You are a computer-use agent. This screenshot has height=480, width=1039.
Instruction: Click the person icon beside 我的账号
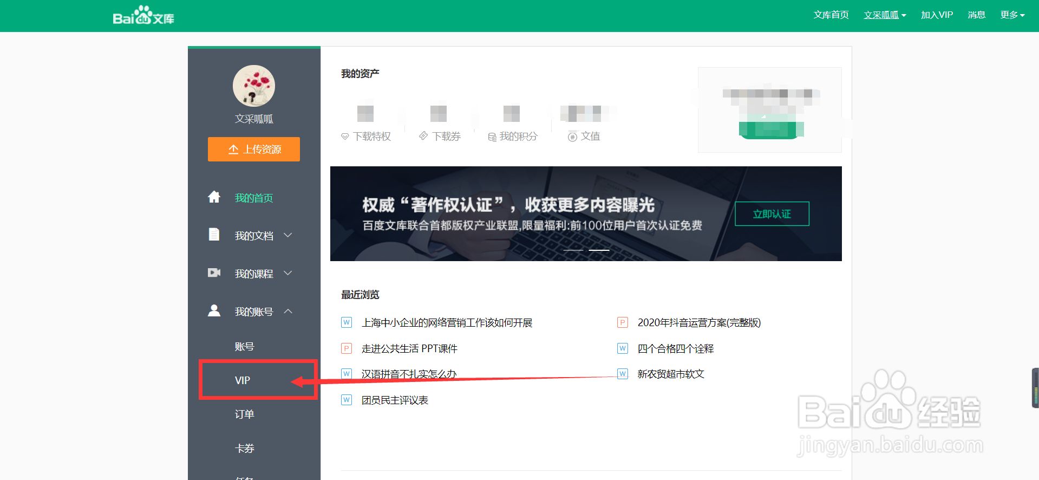(x=214, y=310)
